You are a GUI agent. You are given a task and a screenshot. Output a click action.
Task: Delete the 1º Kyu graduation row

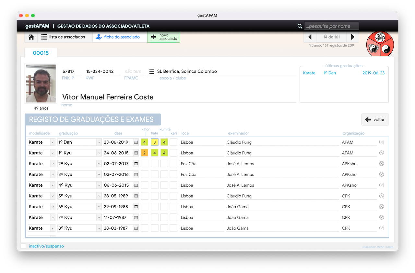click(382, 153)
